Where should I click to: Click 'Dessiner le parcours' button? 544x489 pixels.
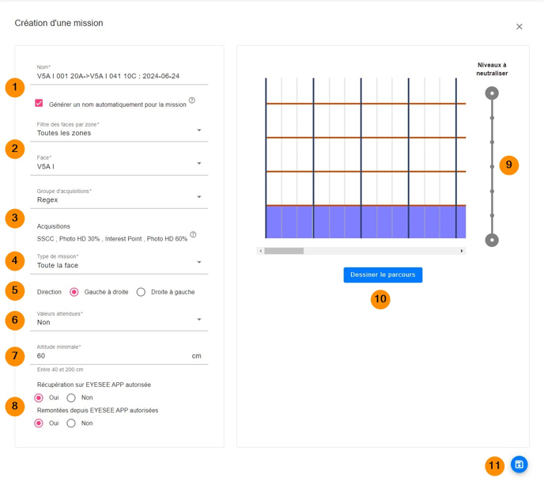383,275
